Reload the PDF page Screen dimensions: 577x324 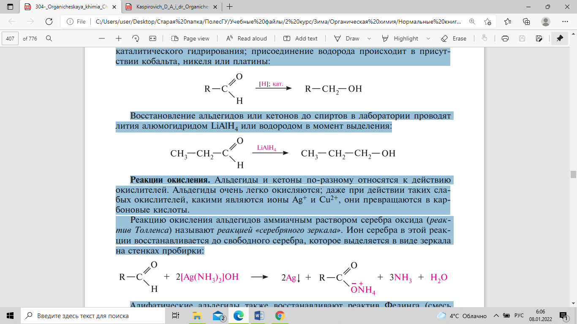49,22
